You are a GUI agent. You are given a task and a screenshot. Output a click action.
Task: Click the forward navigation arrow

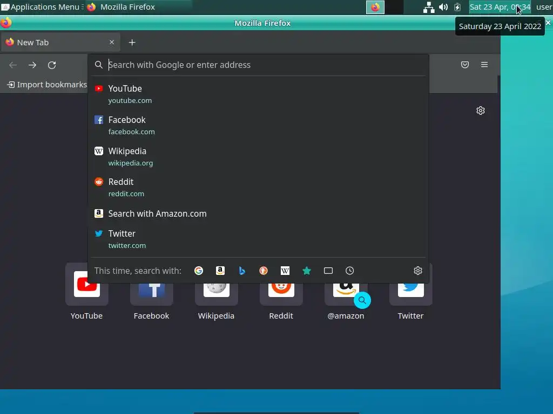32,65
